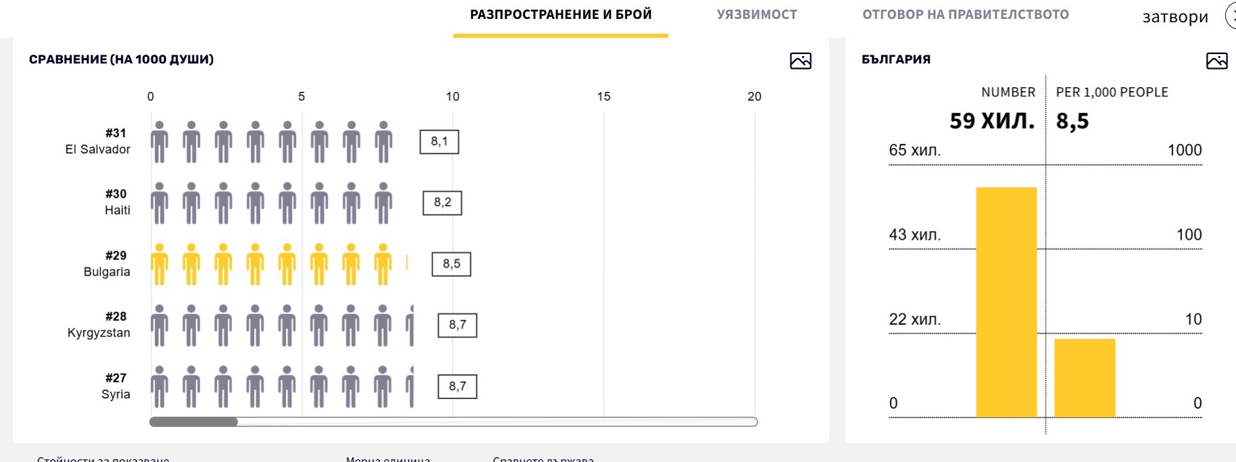Click the short yellow per 1,000 people bar
The height and width of the screenshot is (462, 1236).
point(1085,378)
